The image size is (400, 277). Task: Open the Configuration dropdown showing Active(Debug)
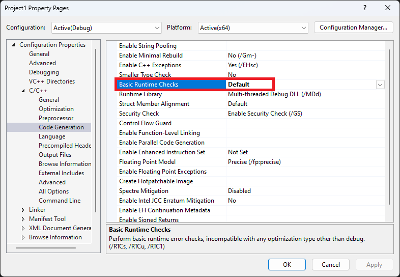tap(106, 27)
